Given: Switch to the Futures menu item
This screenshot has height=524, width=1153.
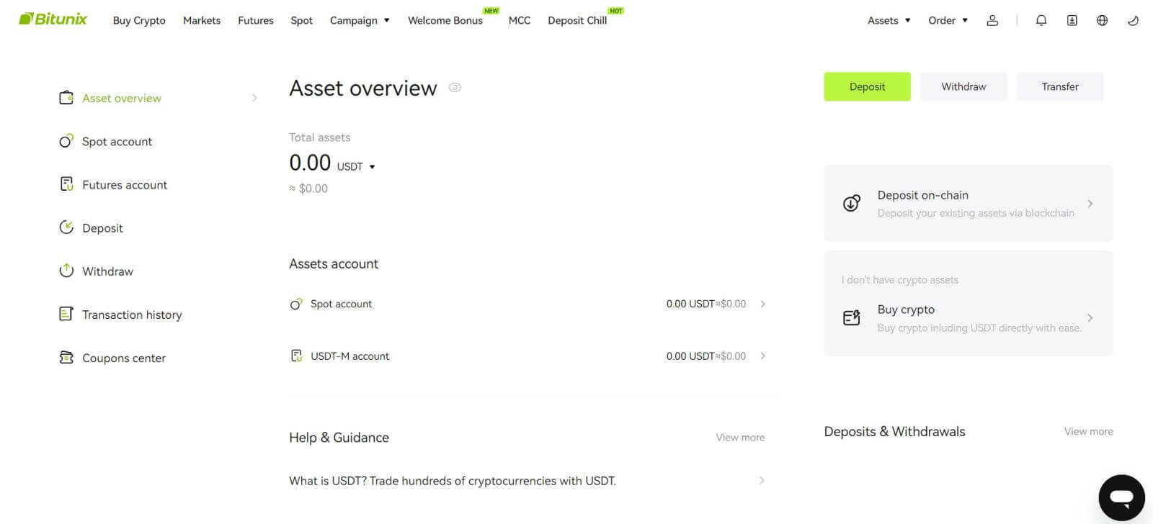Looking at the screenshot, I should click(x=255, y=20).
